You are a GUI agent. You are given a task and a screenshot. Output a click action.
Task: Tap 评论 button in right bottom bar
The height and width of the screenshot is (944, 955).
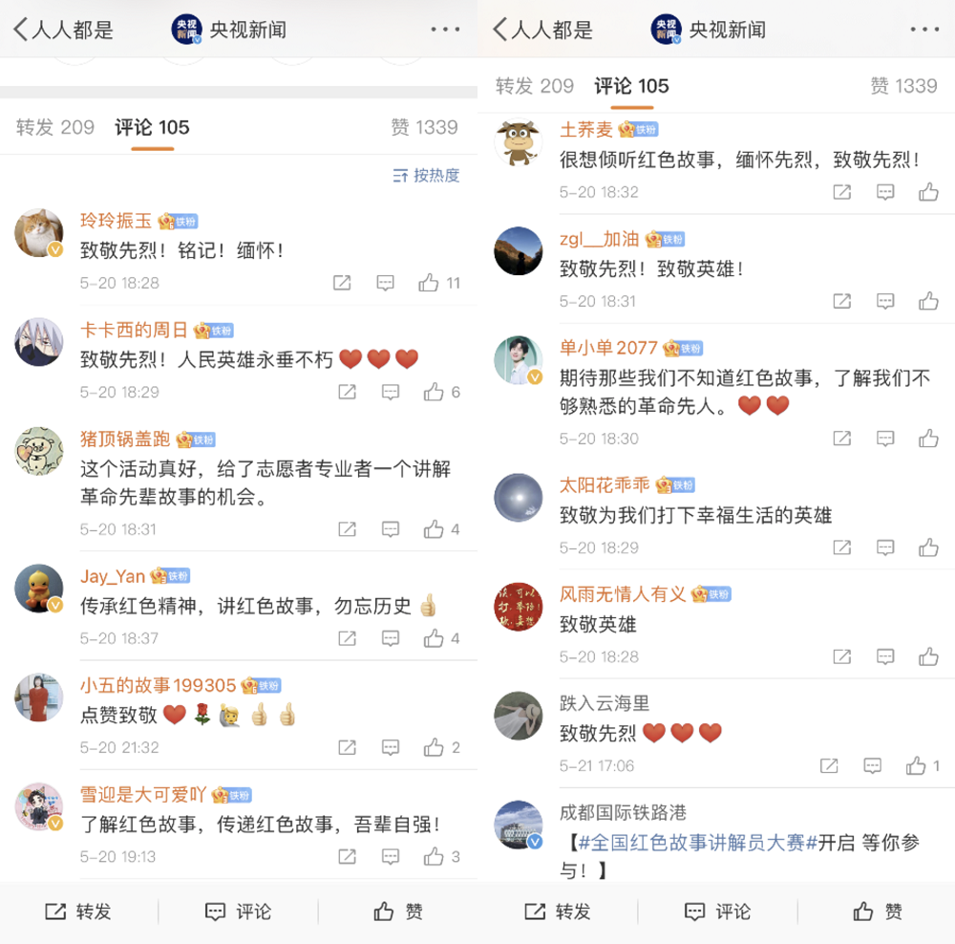coord(716,912)
